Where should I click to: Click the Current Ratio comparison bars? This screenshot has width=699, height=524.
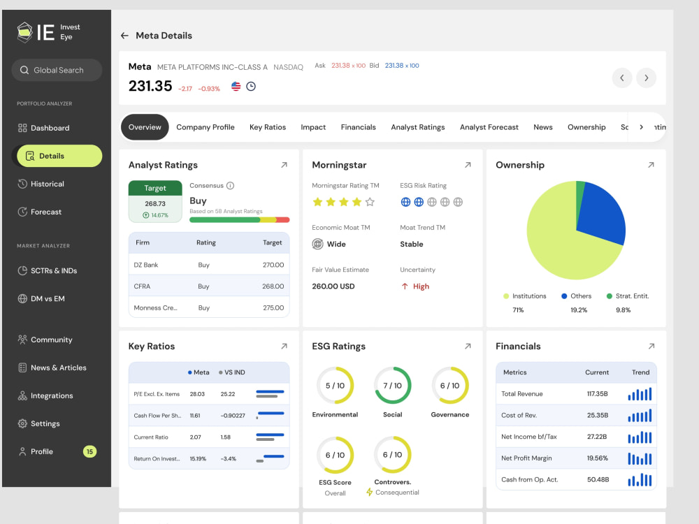(x=270, y=437)
